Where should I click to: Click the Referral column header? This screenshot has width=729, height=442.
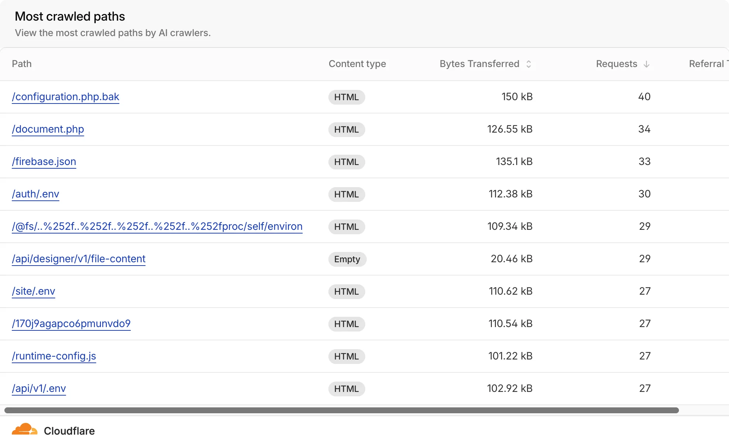click(x=708, y=64)
